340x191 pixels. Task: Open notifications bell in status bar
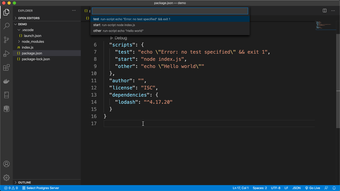pos(334,188)
